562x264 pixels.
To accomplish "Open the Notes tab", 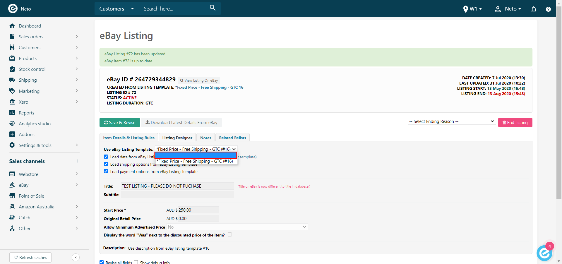I will pyautogui.click(x=206, y=138).
